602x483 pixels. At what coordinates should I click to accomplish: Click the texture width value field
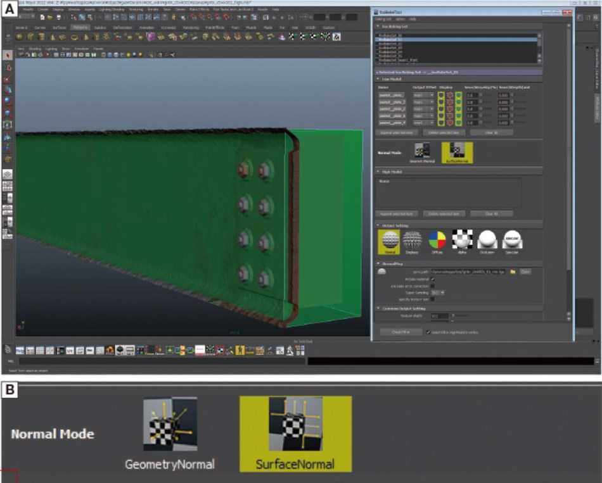[x=439, y=316]
